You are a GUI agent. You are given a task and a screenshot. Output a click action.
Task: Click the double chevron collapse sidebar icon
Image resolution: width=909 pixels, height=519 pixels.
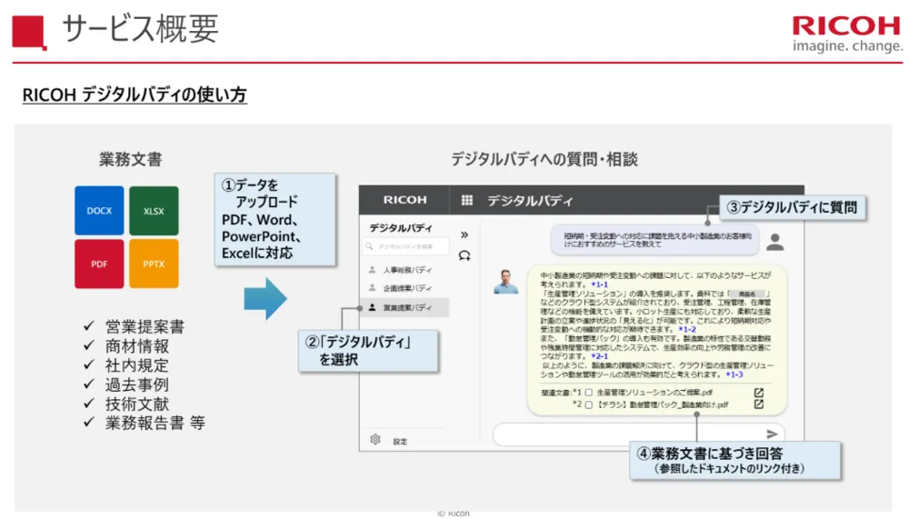pyautogui.click(x=464, y=234)
